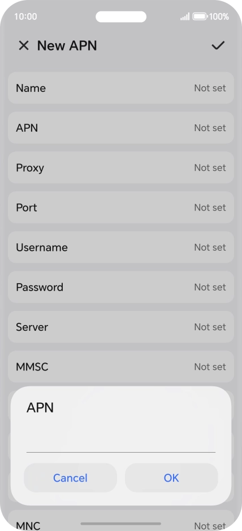The image size is (242, 531).
Task: Save APN with the checkmark icon
Action: click(218, 45)
